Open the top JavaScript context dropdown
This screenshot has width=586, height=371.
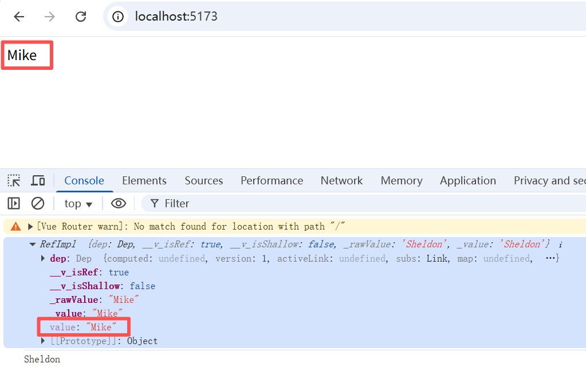click(78, 204)
